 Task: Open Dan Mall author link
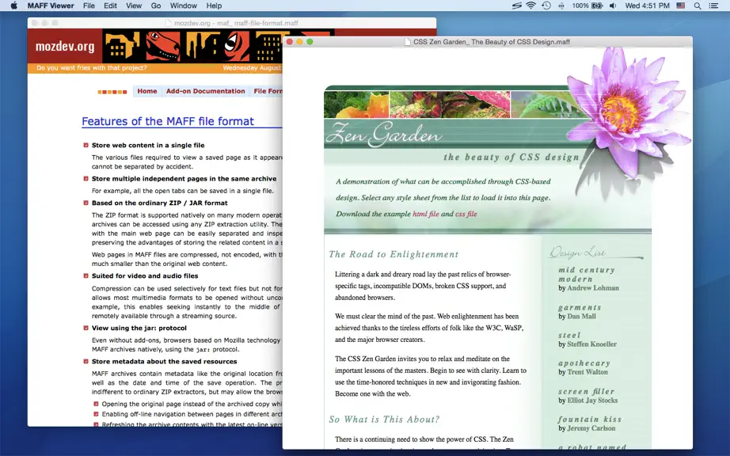pyautogui.click(x=581, y=317)
